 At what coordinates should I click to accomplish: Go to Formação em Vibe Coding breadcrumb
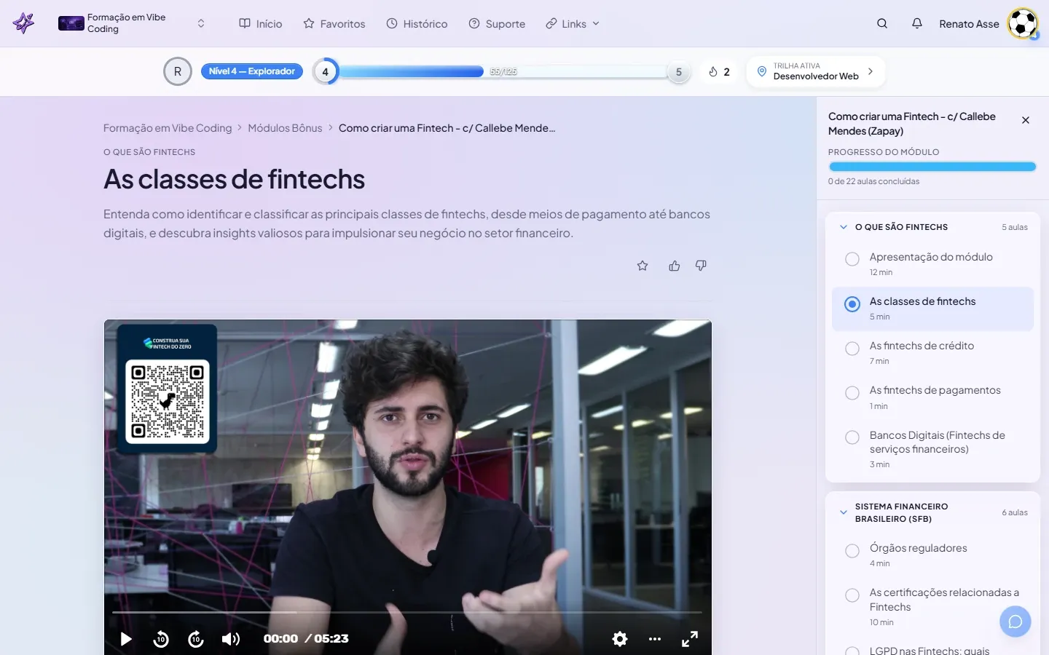(168, 128)
